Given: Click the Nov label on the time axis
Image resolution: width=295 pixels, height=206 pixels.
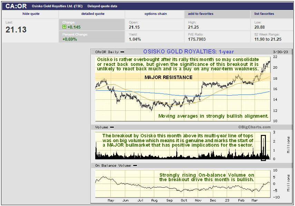Looking at the screenshot, I should (x=198, y=200).
